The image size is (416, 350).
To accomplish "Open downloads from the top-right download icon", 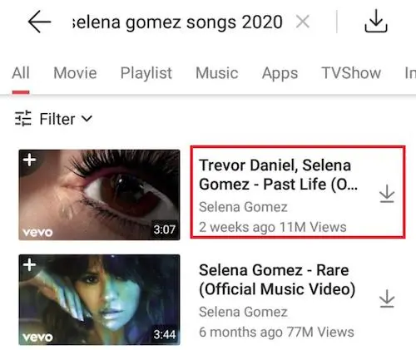I will click(x=376, y=21).
